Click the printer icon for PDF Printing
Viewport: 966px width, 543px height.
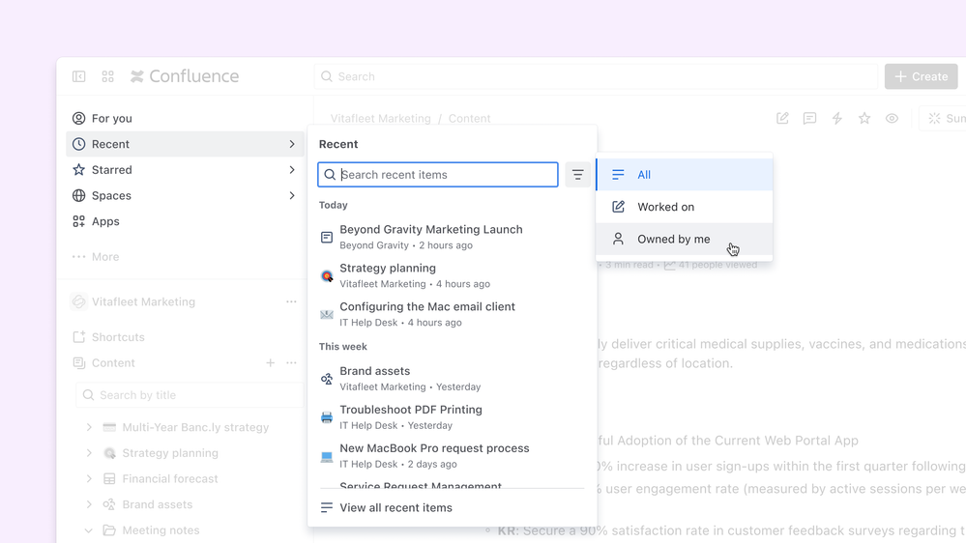coord(327,417)
